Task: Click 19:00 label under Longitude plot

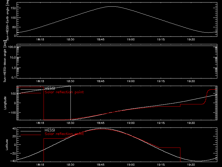Action: (130, 123)
